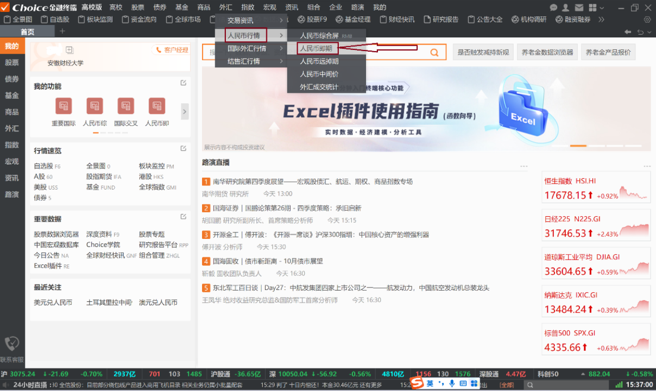Select 人民币远掉期 submenu item
The image size is (656, 391).
tap(326, 61)
